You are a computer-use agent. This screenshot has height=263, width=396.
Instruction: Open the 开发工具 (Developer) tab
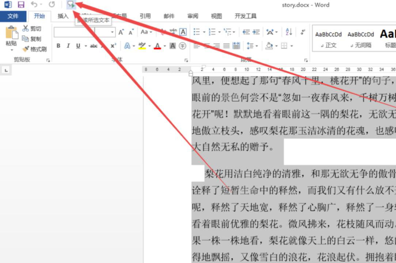click(245, 16)
